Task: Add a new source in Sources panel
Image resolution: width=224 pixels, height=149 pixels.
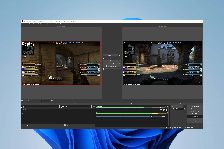Action: pyautogui.click(x=60, y=125)
